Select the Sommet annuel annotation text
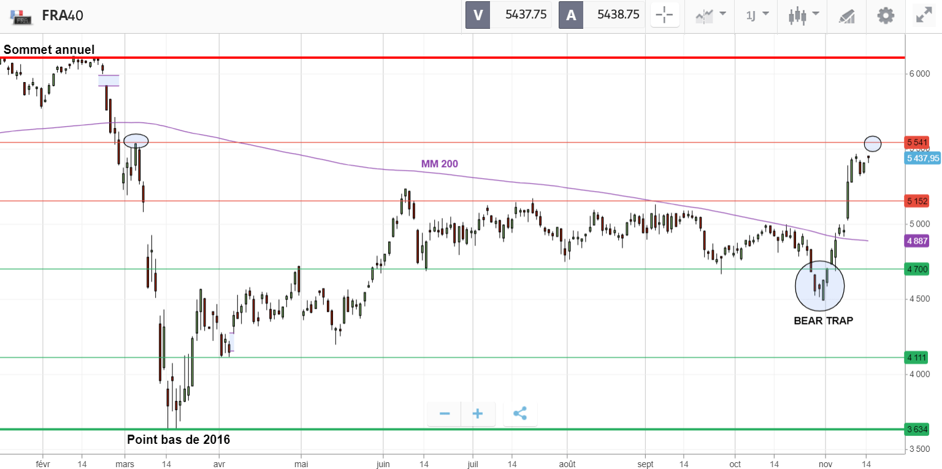 (x=49, y=50)
